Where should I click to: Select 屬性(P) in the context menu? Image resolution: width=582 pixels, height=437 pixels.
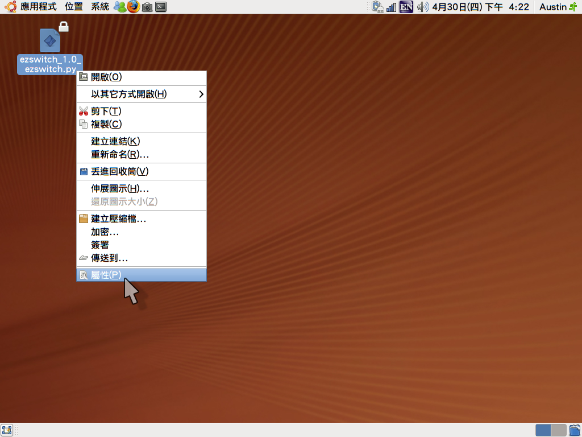tap(106, 275)
